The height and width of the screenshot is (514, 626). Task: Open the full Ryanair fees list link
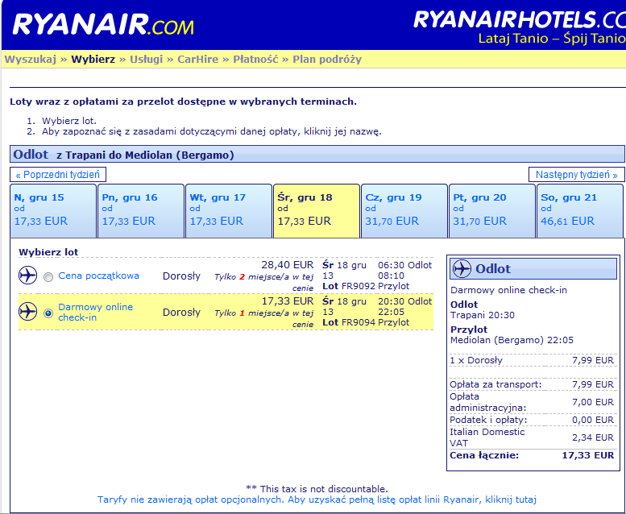tap(317, 499)
